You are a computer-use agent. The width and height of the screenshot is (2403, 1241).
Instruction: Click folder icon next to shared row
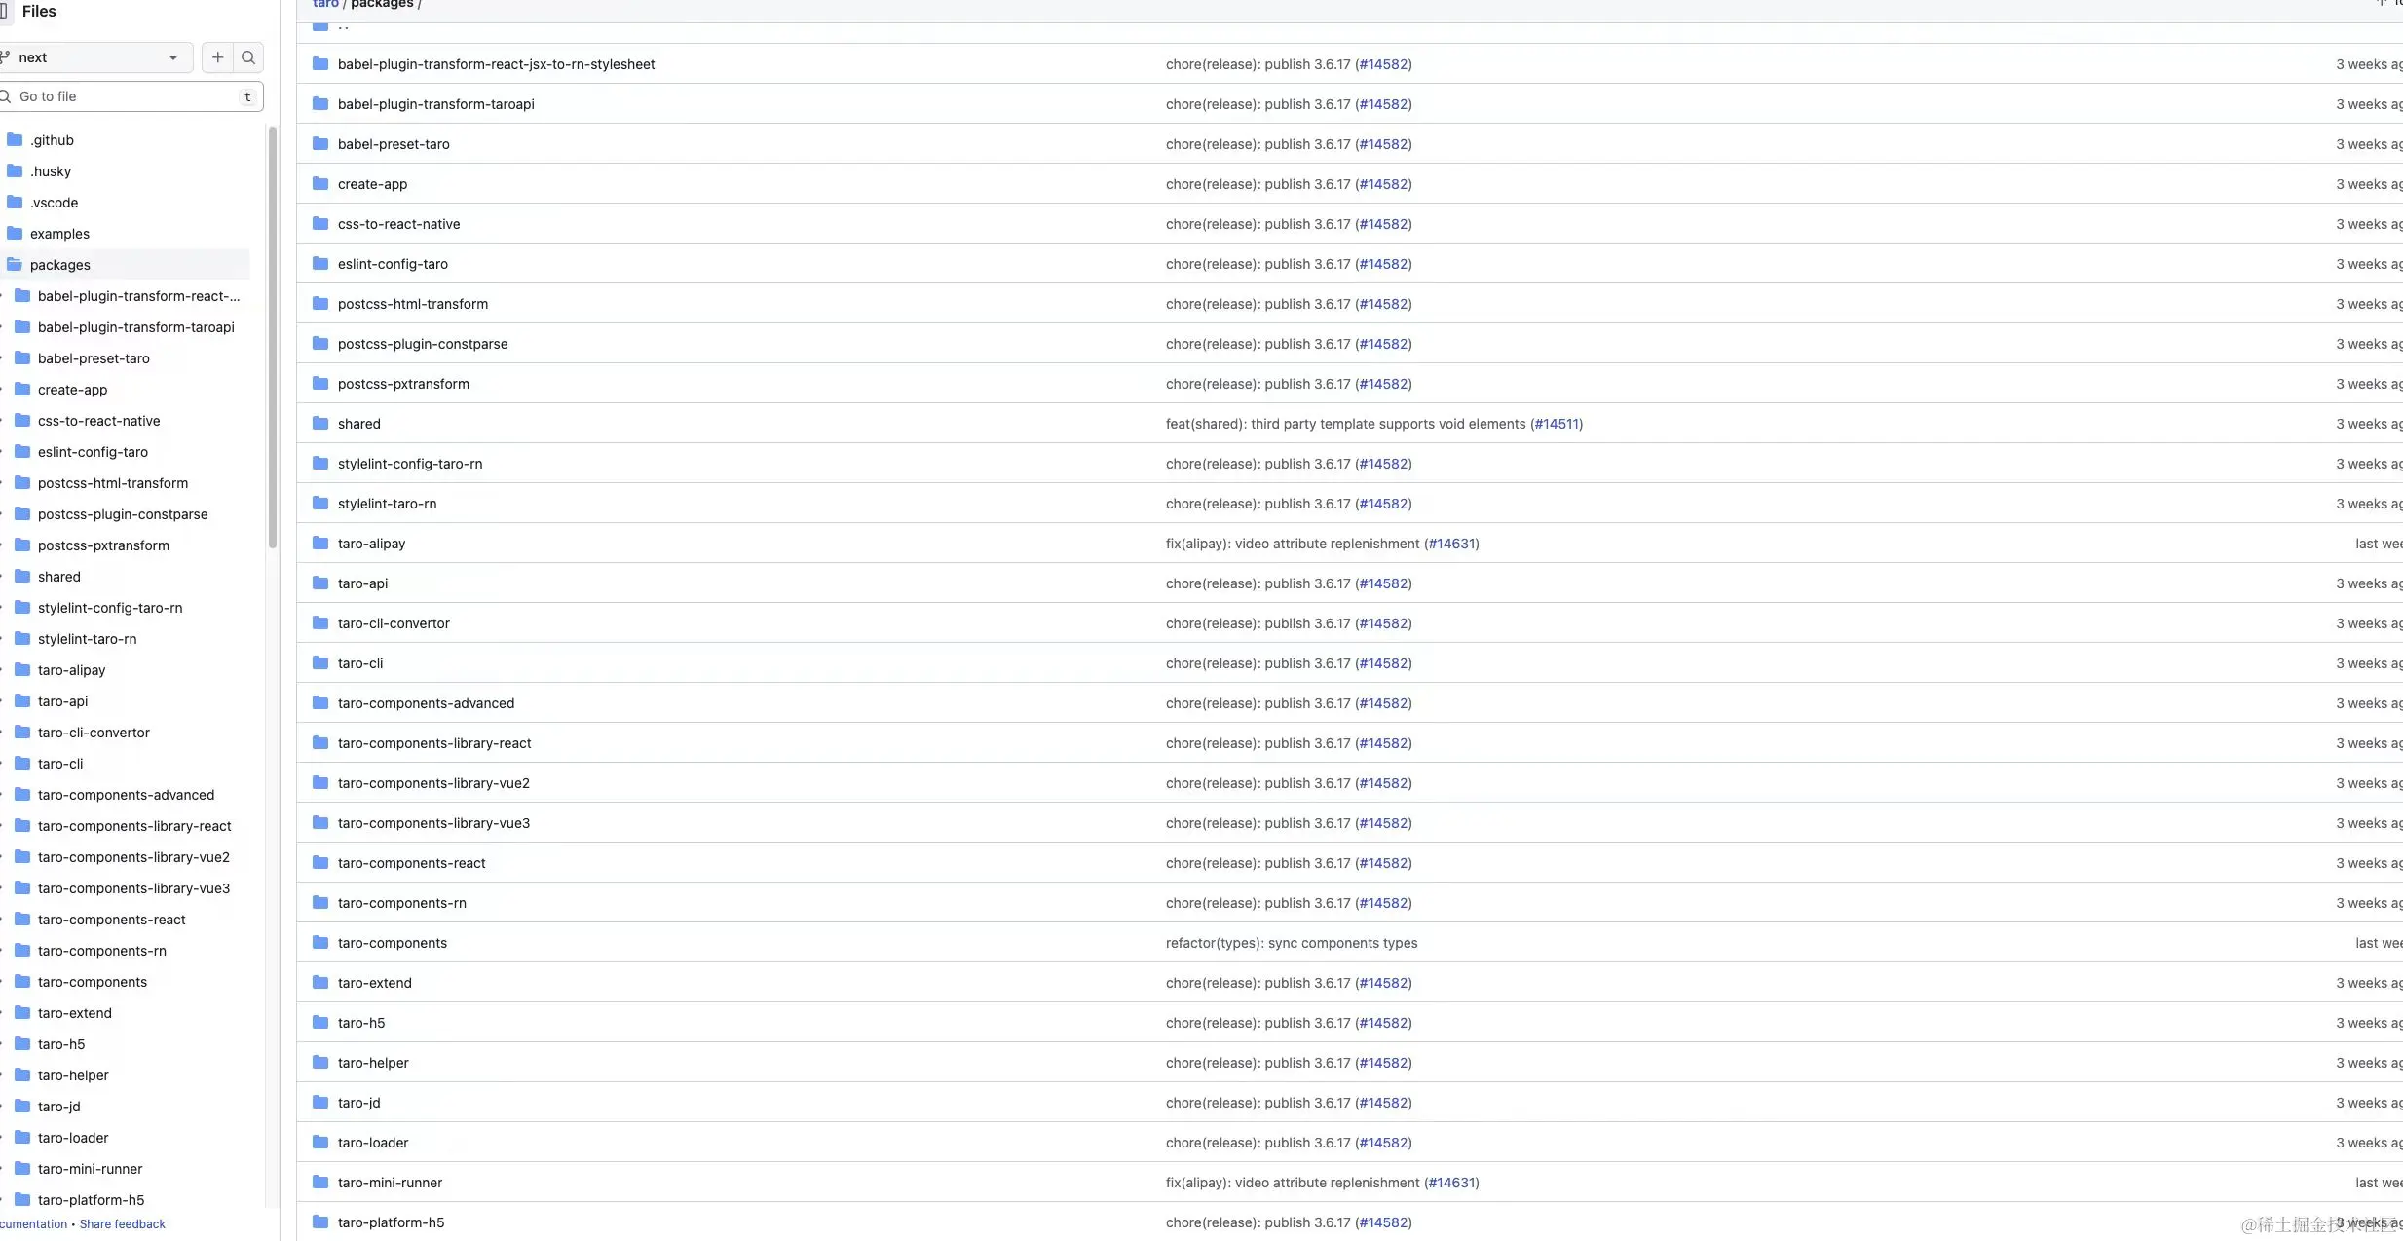(x=320, y=424)
